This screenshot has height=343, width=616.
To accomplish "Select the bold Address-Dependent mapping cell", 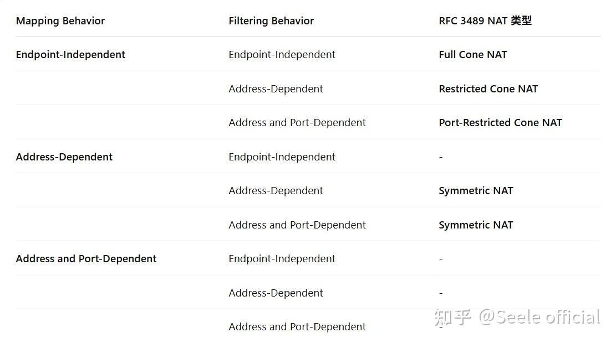I will pyautogui.click(x=64, y=157).
